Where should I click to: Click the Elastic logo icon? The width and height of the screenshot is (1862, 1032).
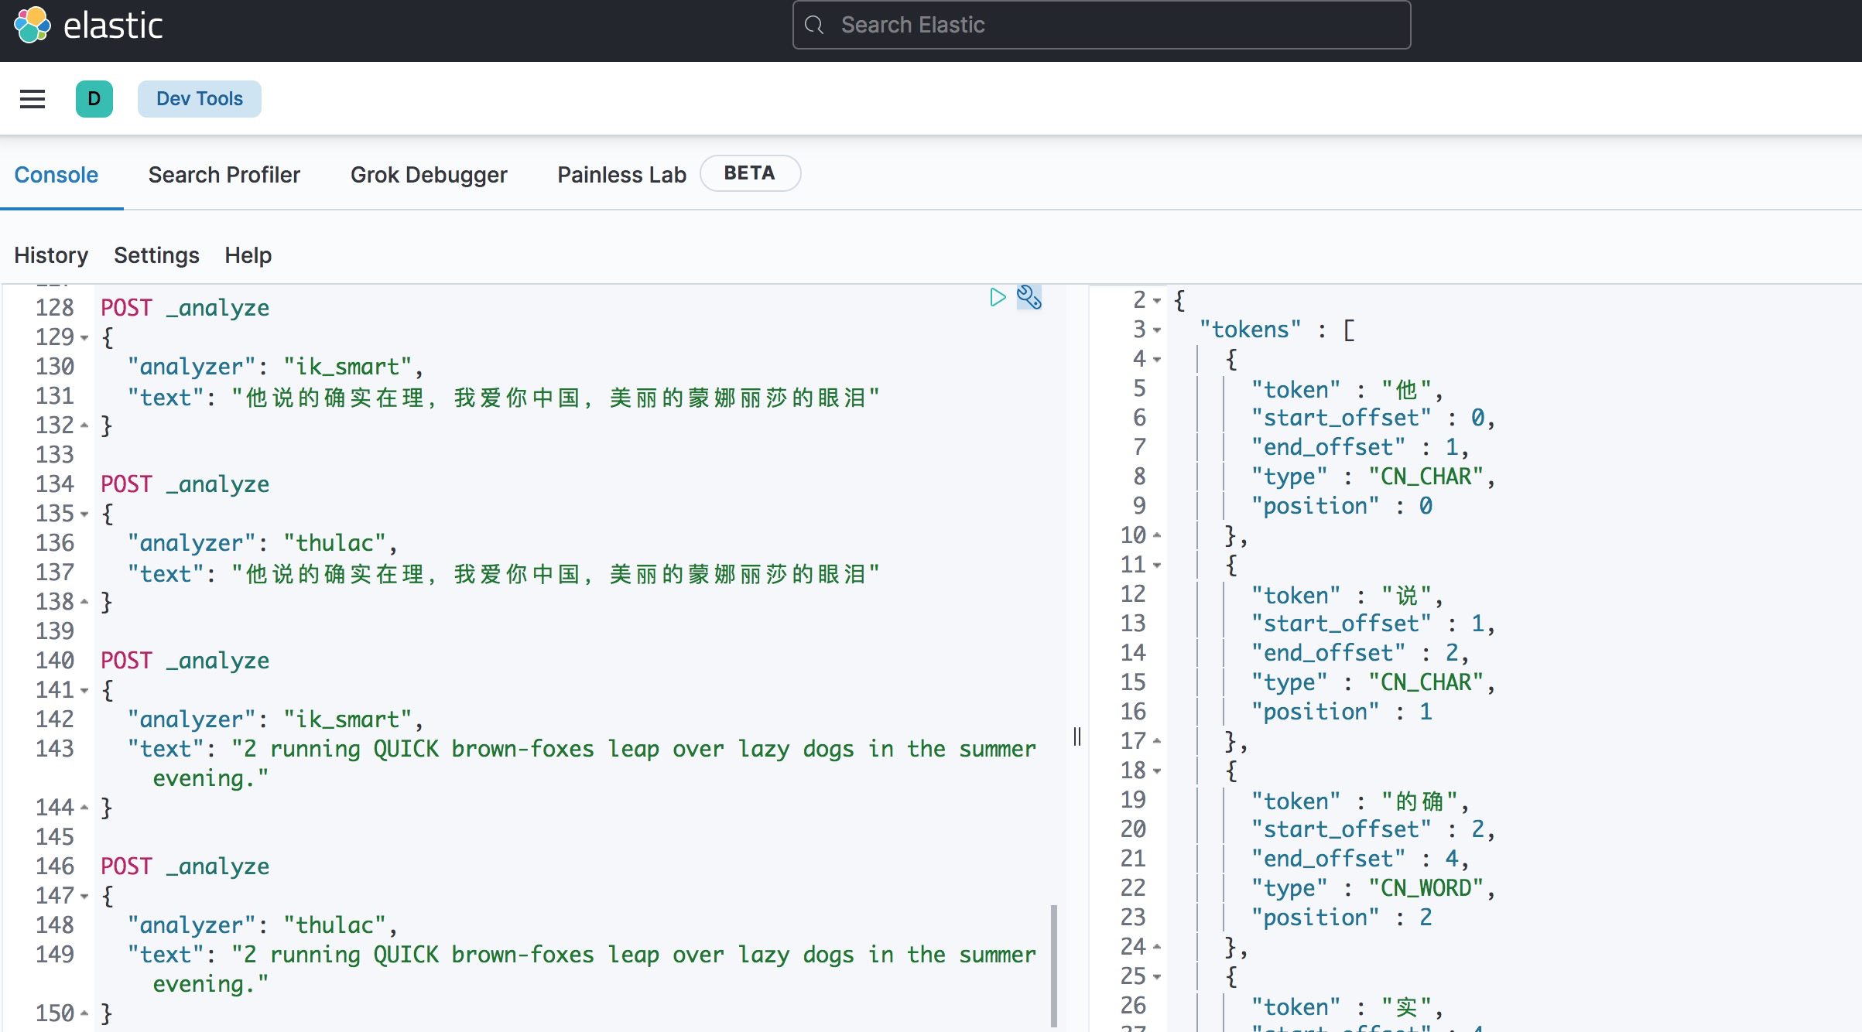(x=32, y=26)
